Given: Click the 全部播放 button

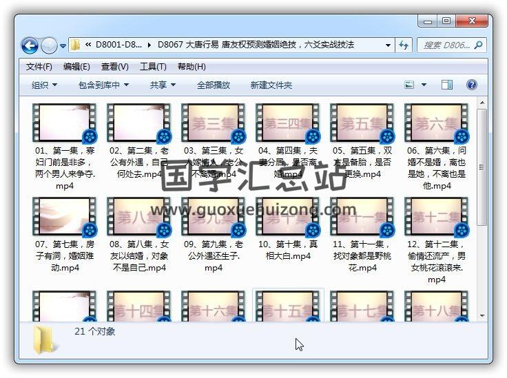Looking at the screenshot, I should [x=214, y=85].
